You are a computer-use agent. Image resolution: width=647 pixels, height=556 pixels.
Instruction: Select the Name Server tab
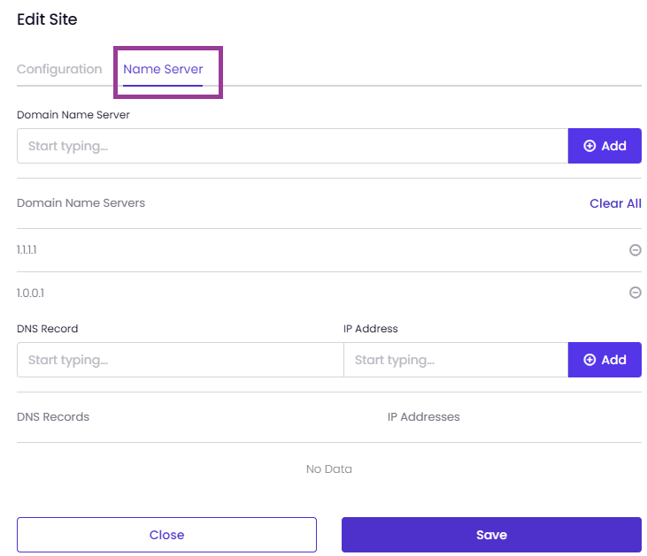tap(163, 69)
